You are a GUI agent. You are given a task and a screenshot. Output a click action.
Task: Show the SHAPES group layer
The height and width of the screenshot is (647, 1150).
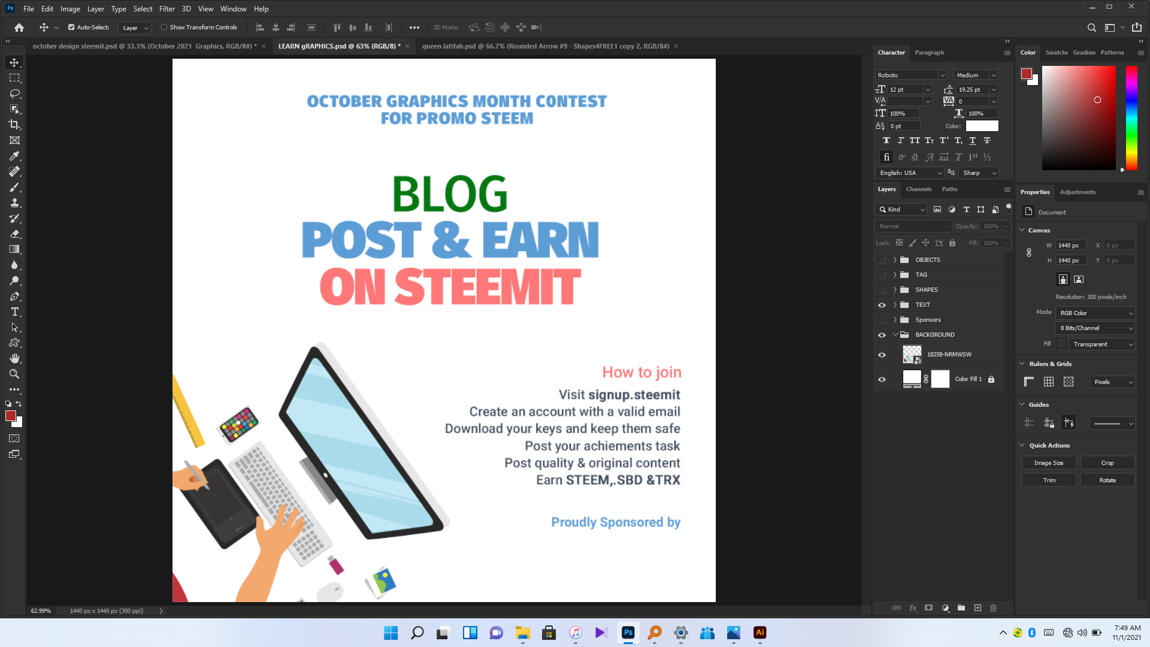(x=882, y=290)
